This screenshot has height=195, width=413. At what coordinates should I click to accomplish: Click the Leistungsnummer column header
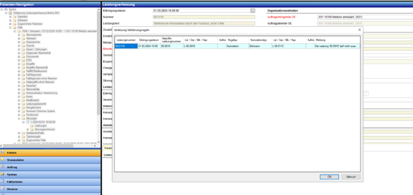(x=126, y=40)
